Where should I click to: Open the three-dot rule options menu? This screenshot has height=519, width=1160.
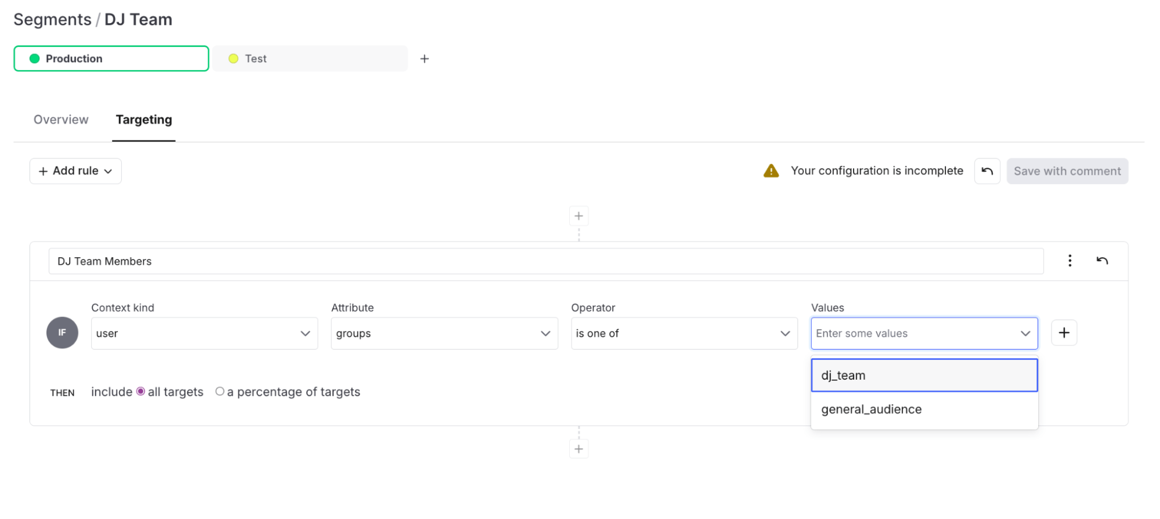(x=1069, y=261)
